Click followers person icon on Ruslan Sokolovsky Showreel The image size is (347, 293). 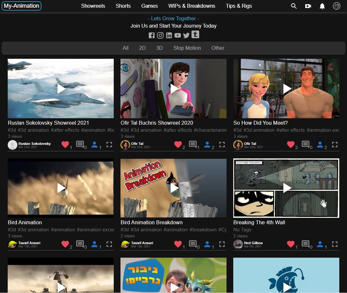coord(94,145)
